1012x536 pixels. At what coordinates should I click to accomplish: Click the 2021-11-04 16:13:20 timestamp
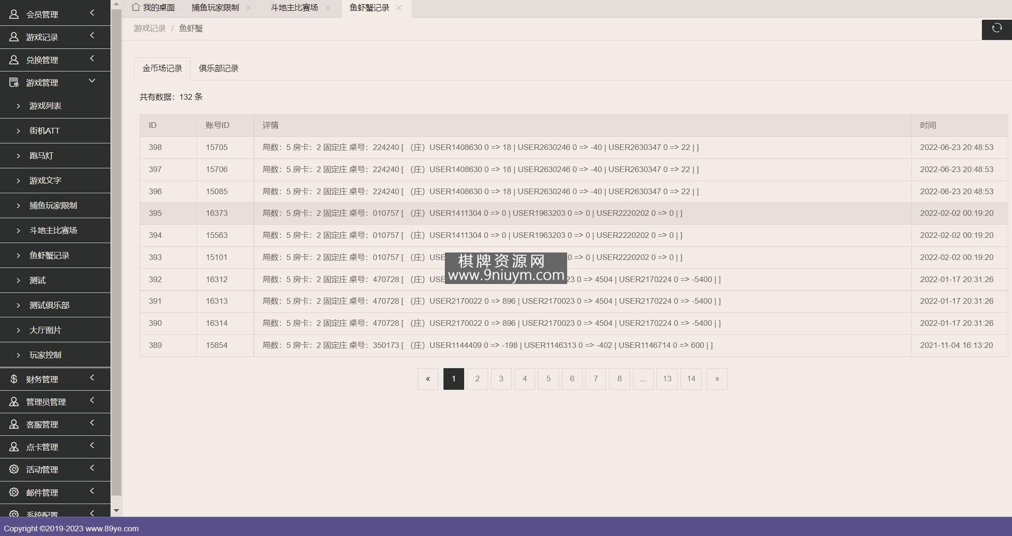pyautogui.click(x=957, y=346)
